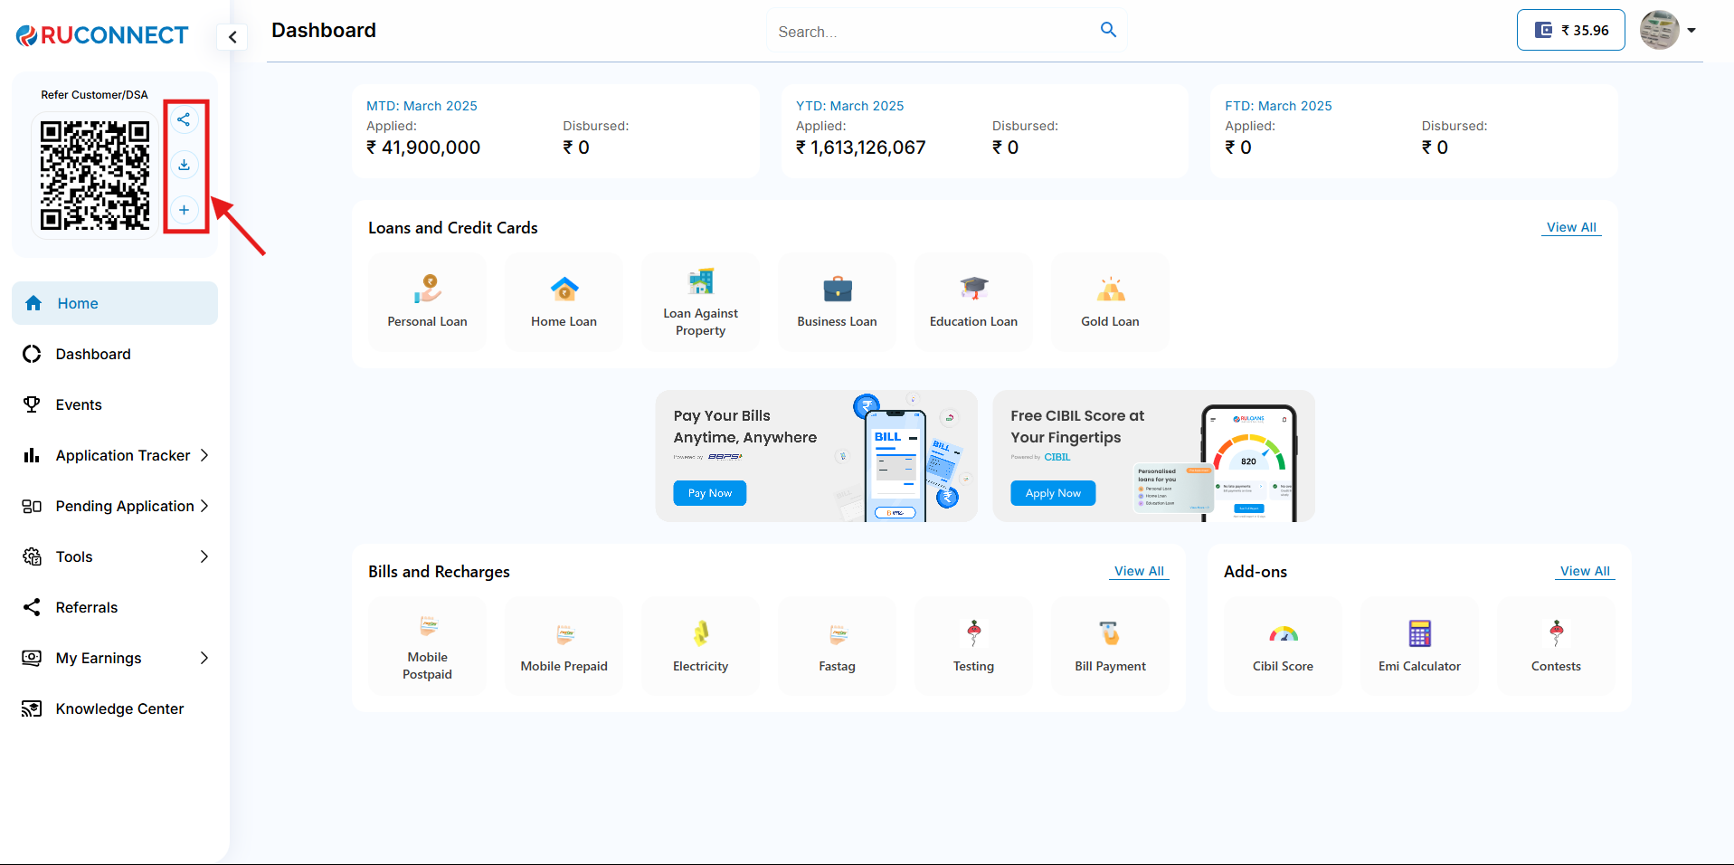This screenshot has height=865, width=1734.
Task: Click the plus icon beside QR code
Action: point(184,210)
